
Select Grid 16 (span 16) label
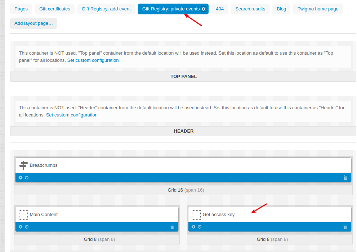(x=186, y=190)
